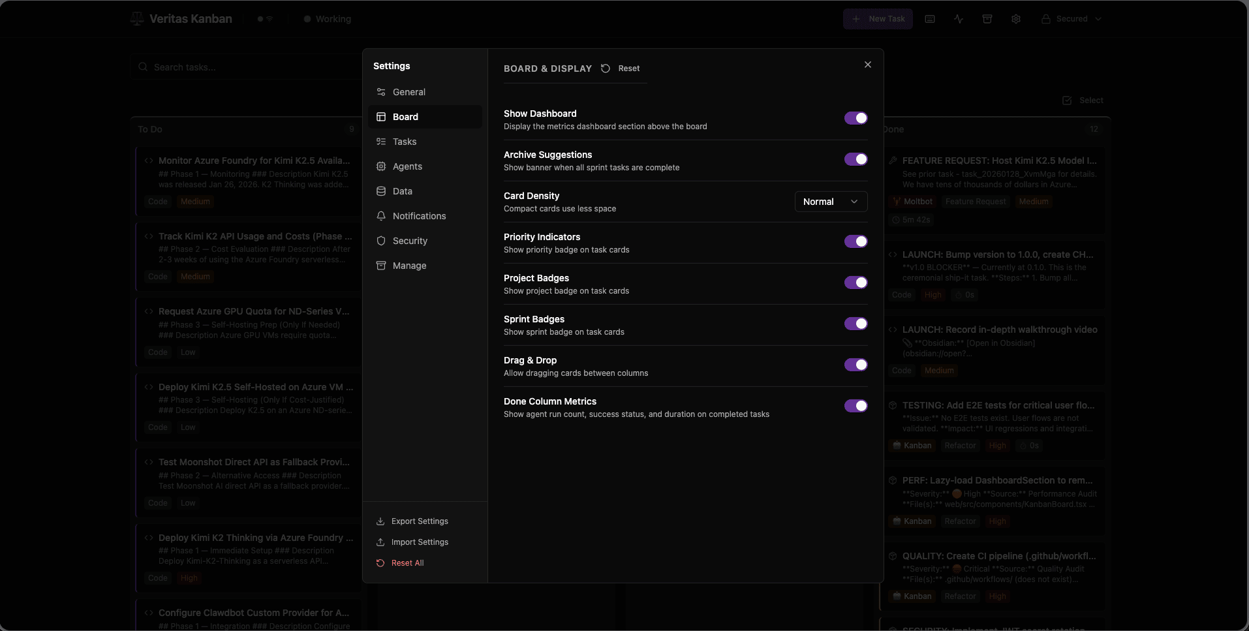The image size is (1249, 631).
Task: Click the Manage archive box icon
Action: point(381,266)
